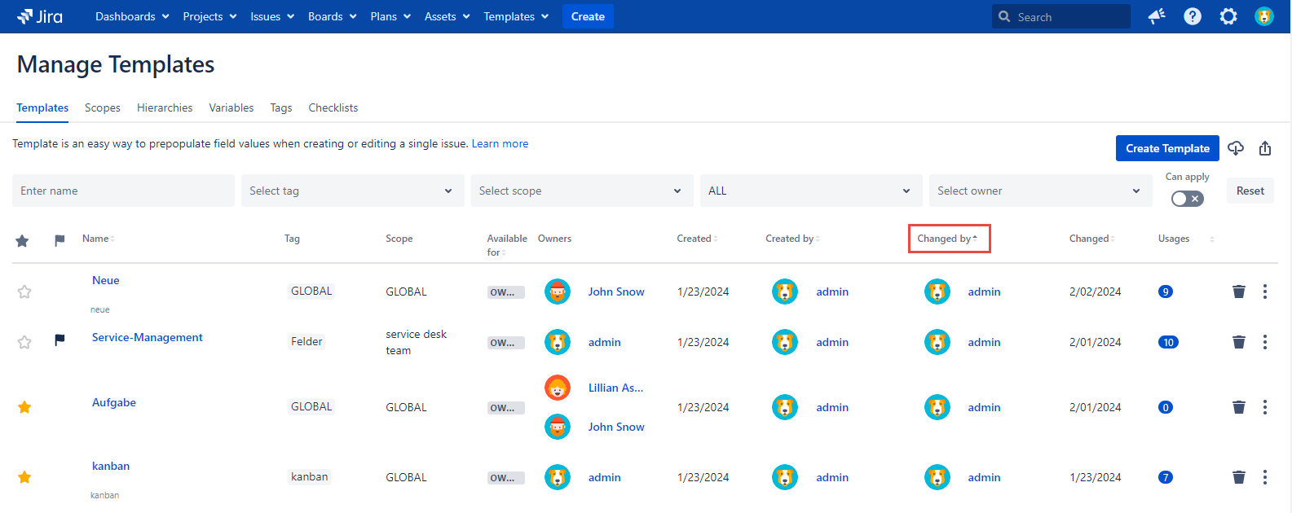Click the flag icon on Service-Management row
The height and width of the screenshot is (513, 1292).
60,340
